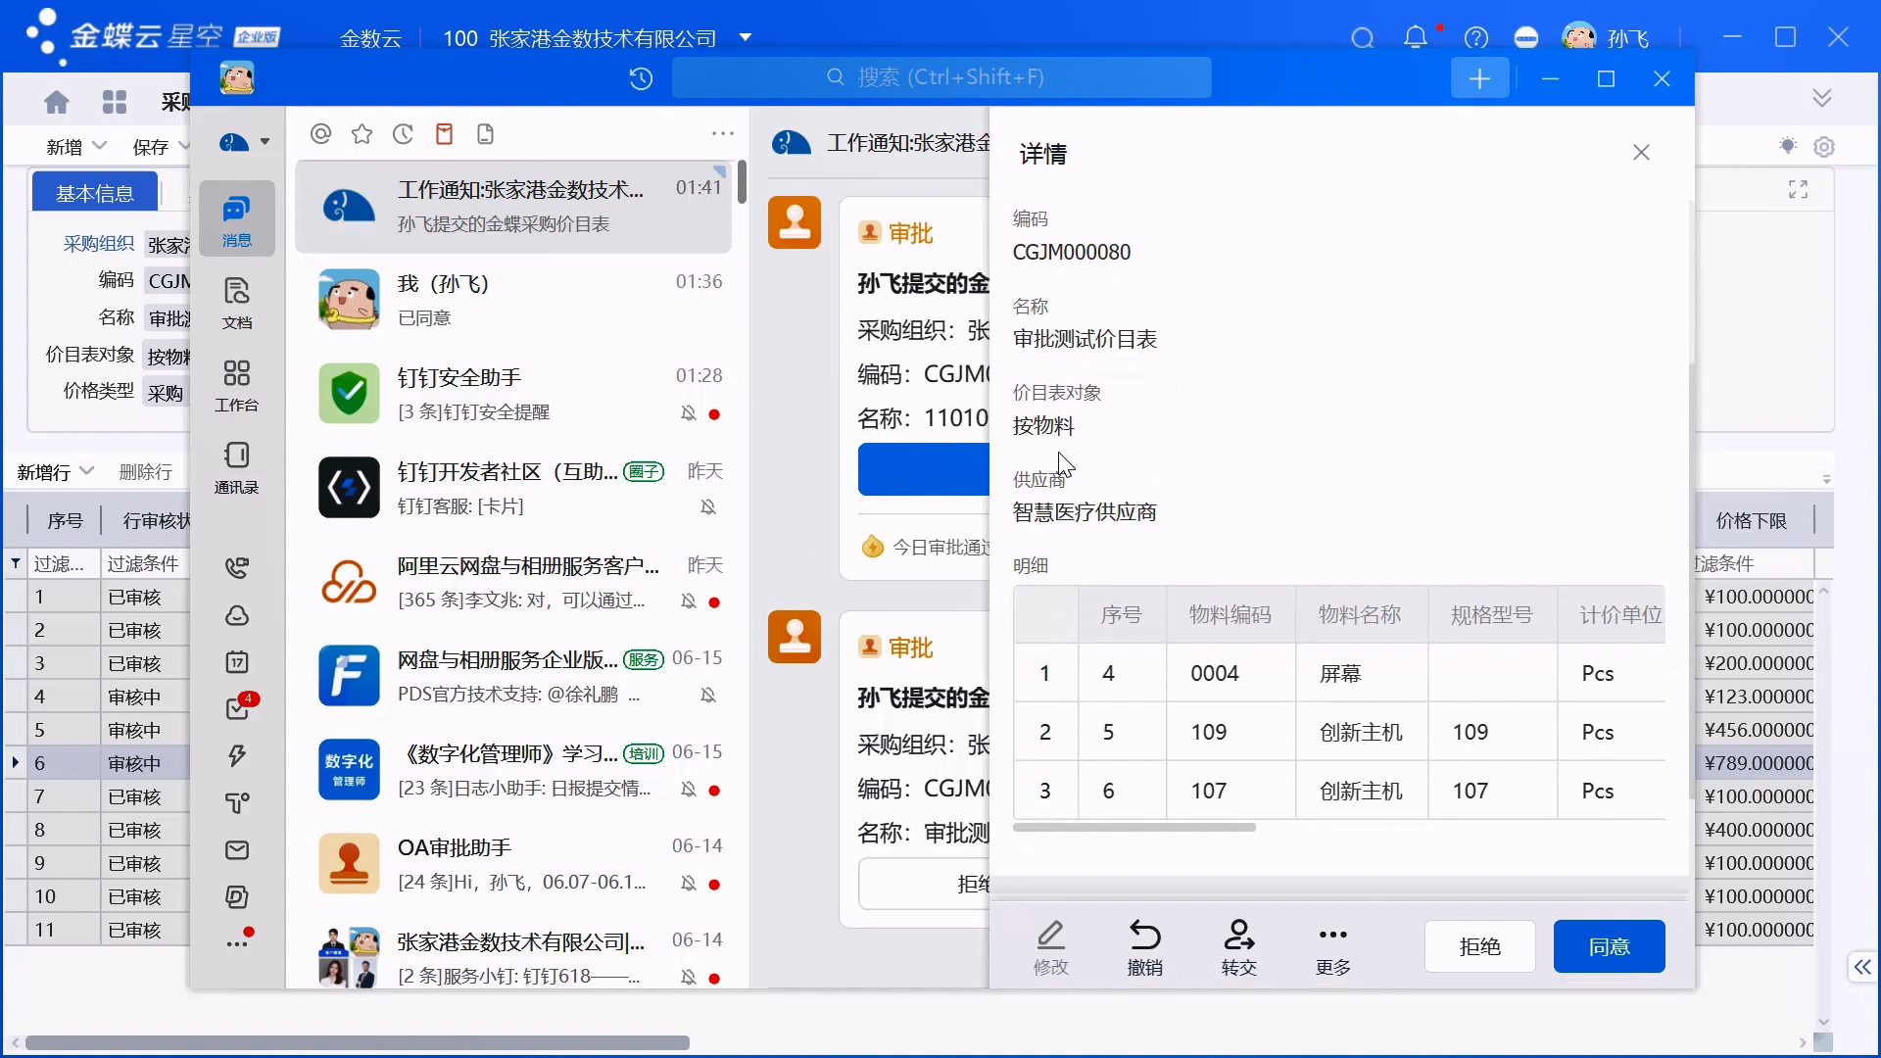Click the 同意 approve button
This screenshot has height=1058, width=1881.
pos(1609,945)
